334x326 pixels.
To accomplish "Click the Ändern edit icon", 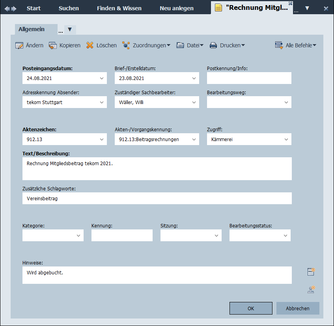I will pos(19,45).
